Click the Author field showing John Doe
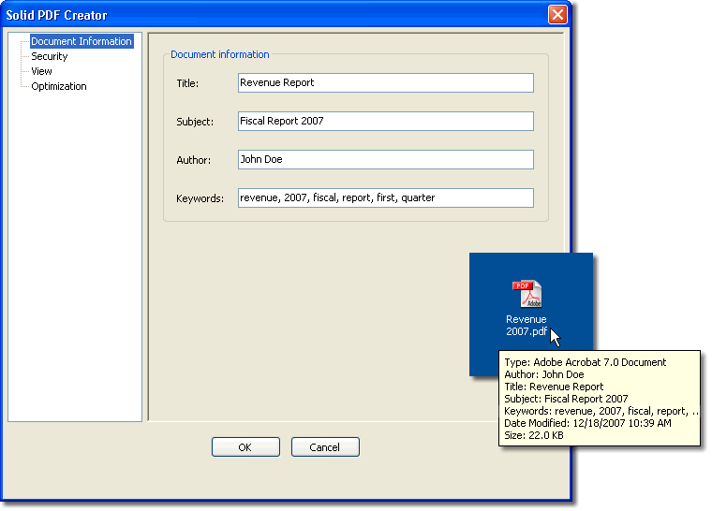Image resolution: width=712 pixels, height=511 pixels. click(x=385, y=160)
